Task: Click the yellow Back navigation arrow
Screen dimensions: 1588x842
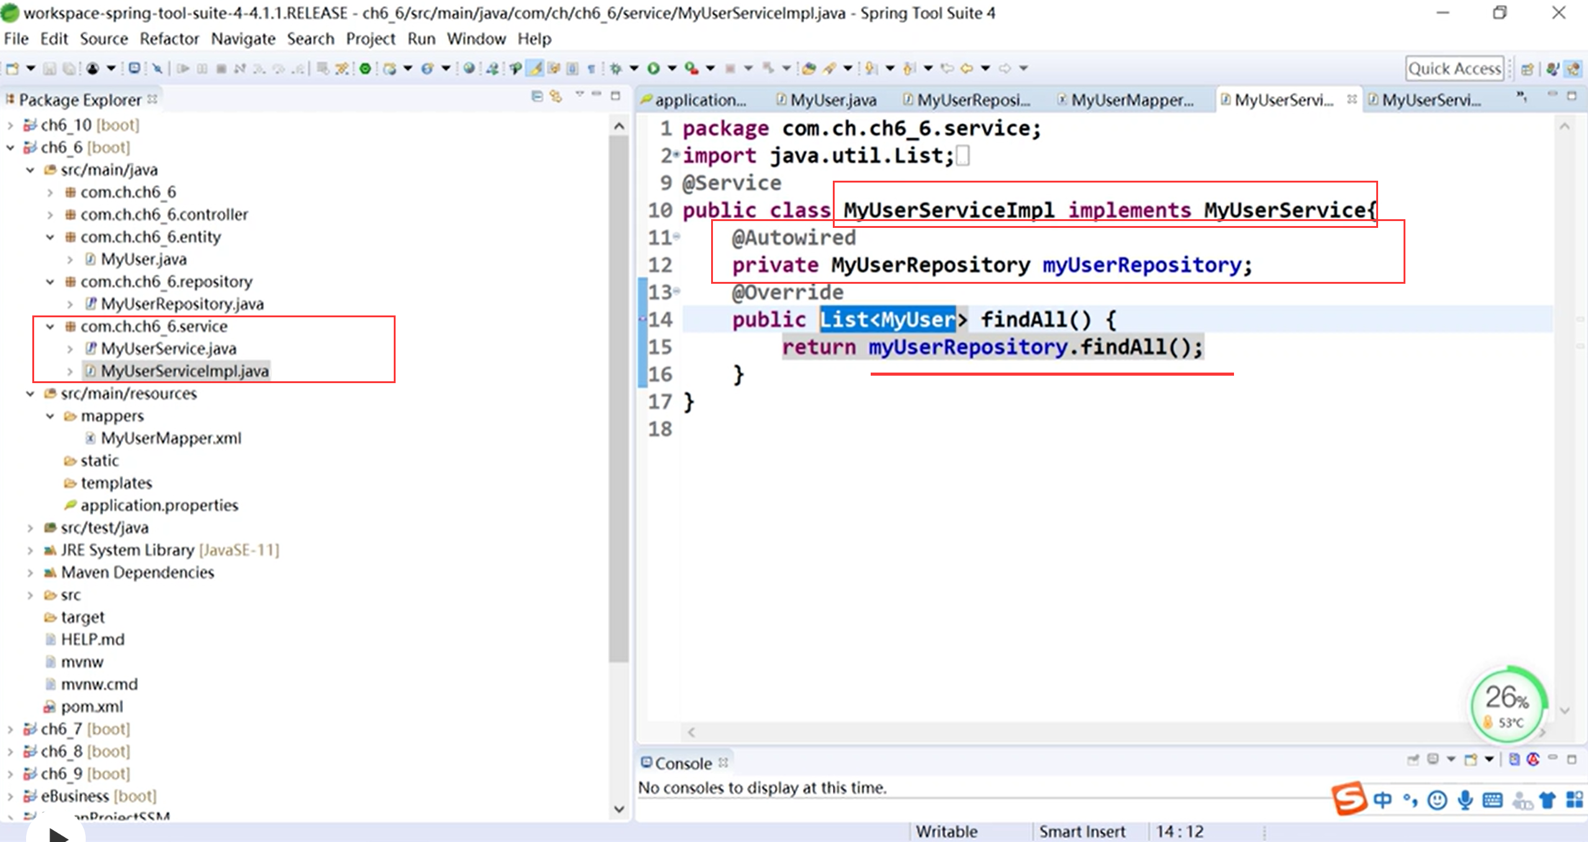Action: click(966, 68)
